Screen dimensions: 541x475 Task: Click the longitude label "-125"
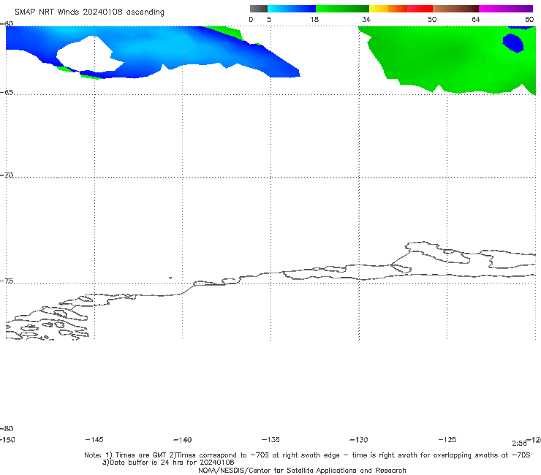pos(447,439)
